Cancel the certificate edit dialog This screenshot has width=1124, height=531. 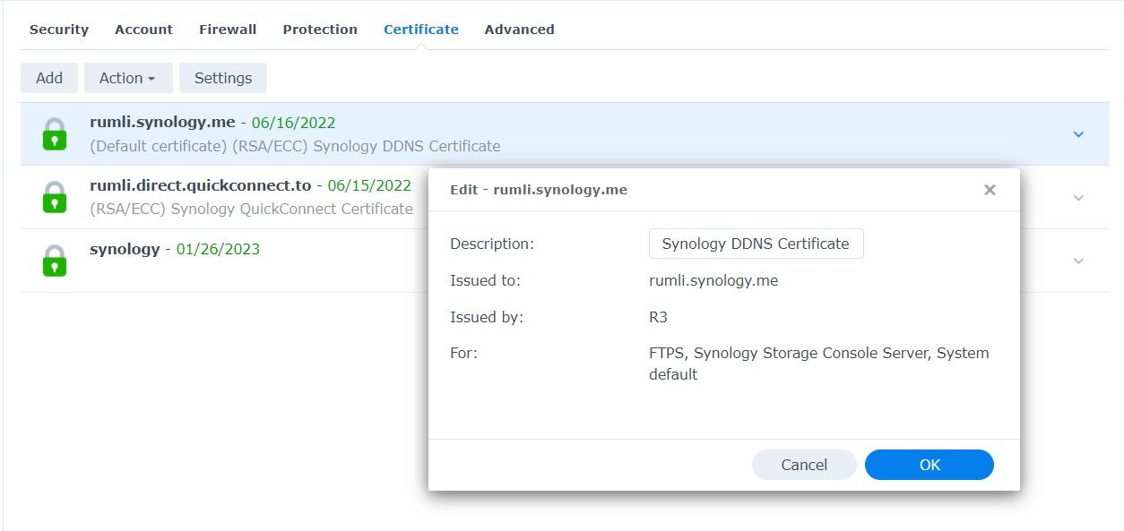tap(804, 465)
